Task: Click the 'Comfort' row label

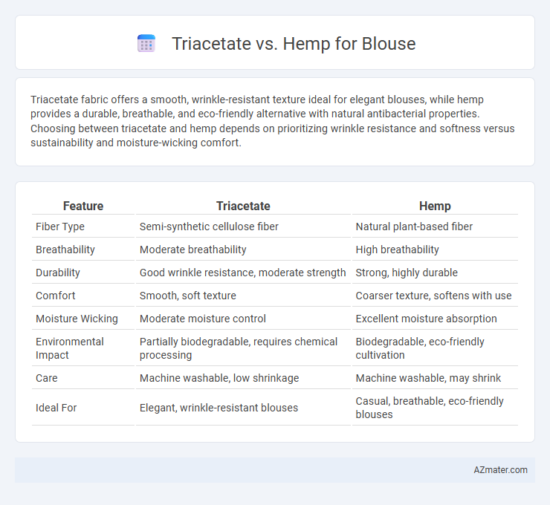Action: click(x=56, y=296)
